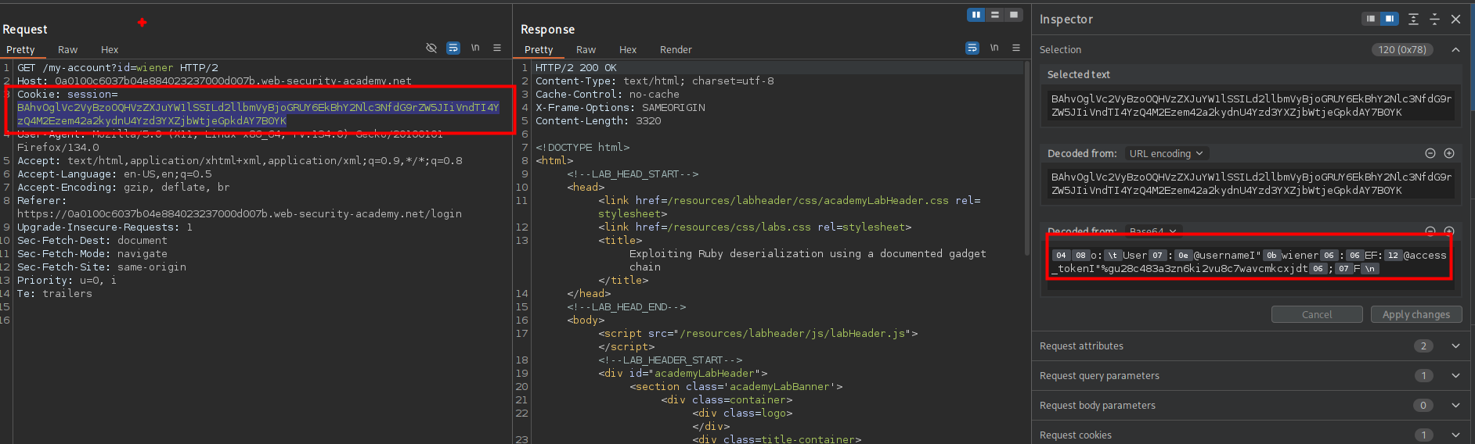Image resolution: width=1475 pixels, height=444 pixels.
Task: Open Response panel hamburger options menu
Action: tap(1016, 48)
